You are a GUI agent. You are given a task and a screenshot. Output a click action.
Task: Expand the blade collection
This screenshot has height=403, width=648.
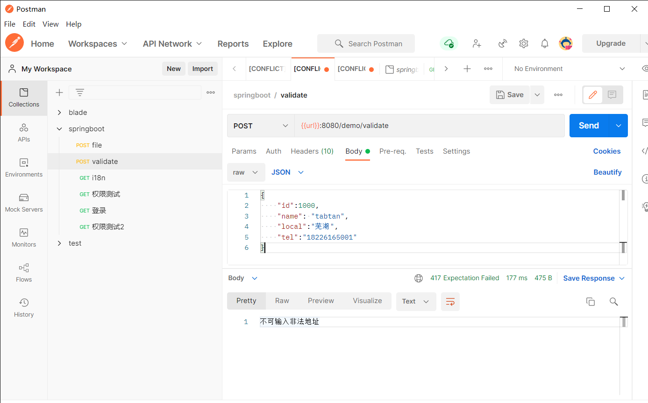pos(59,113)
